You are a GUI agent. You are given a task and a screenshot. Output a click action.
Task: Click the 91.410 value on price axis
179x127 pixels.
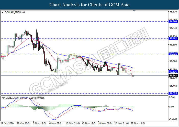pyautogui.click(x=173, y=86)
